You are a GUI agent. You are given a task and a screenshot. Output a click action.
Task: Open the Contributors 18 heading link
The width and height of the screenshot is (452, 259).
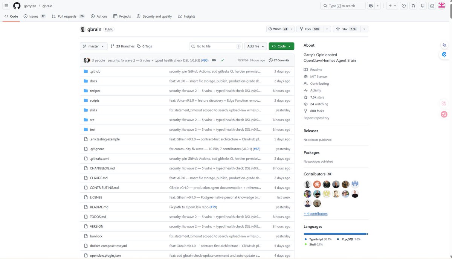click(318, 174)
